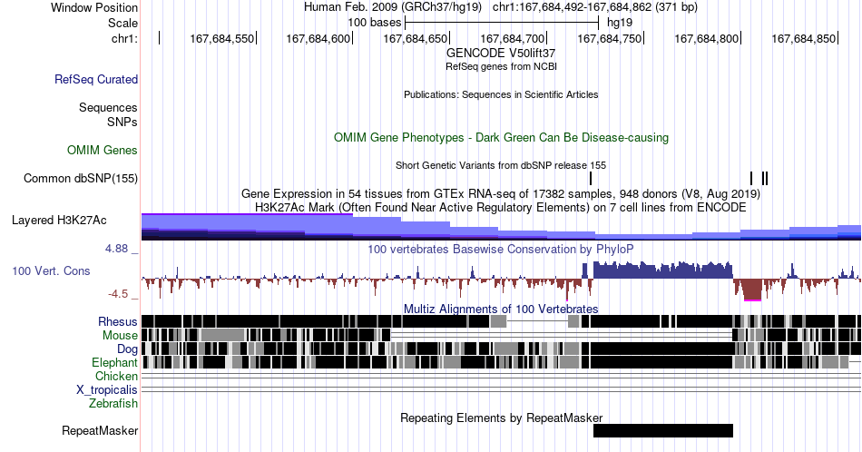The image size is (862, 452).
Task: Click the magenta clipped PhyloP indicator bar
Action: click(752, 300)
